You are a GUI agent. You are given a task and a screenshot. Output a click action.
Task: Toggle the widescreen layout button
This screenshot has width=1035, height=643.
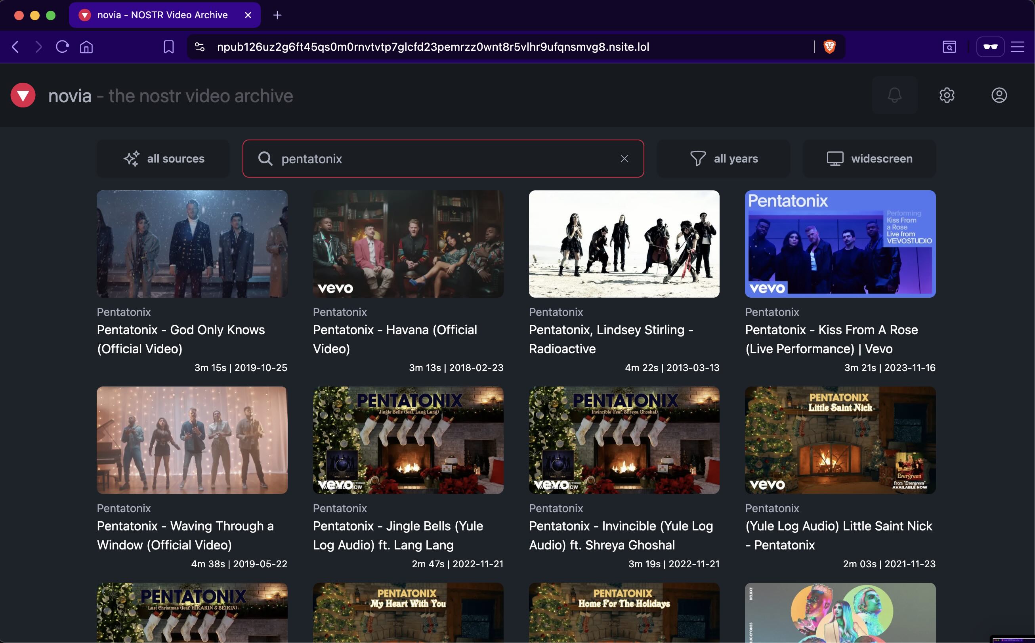869,159
